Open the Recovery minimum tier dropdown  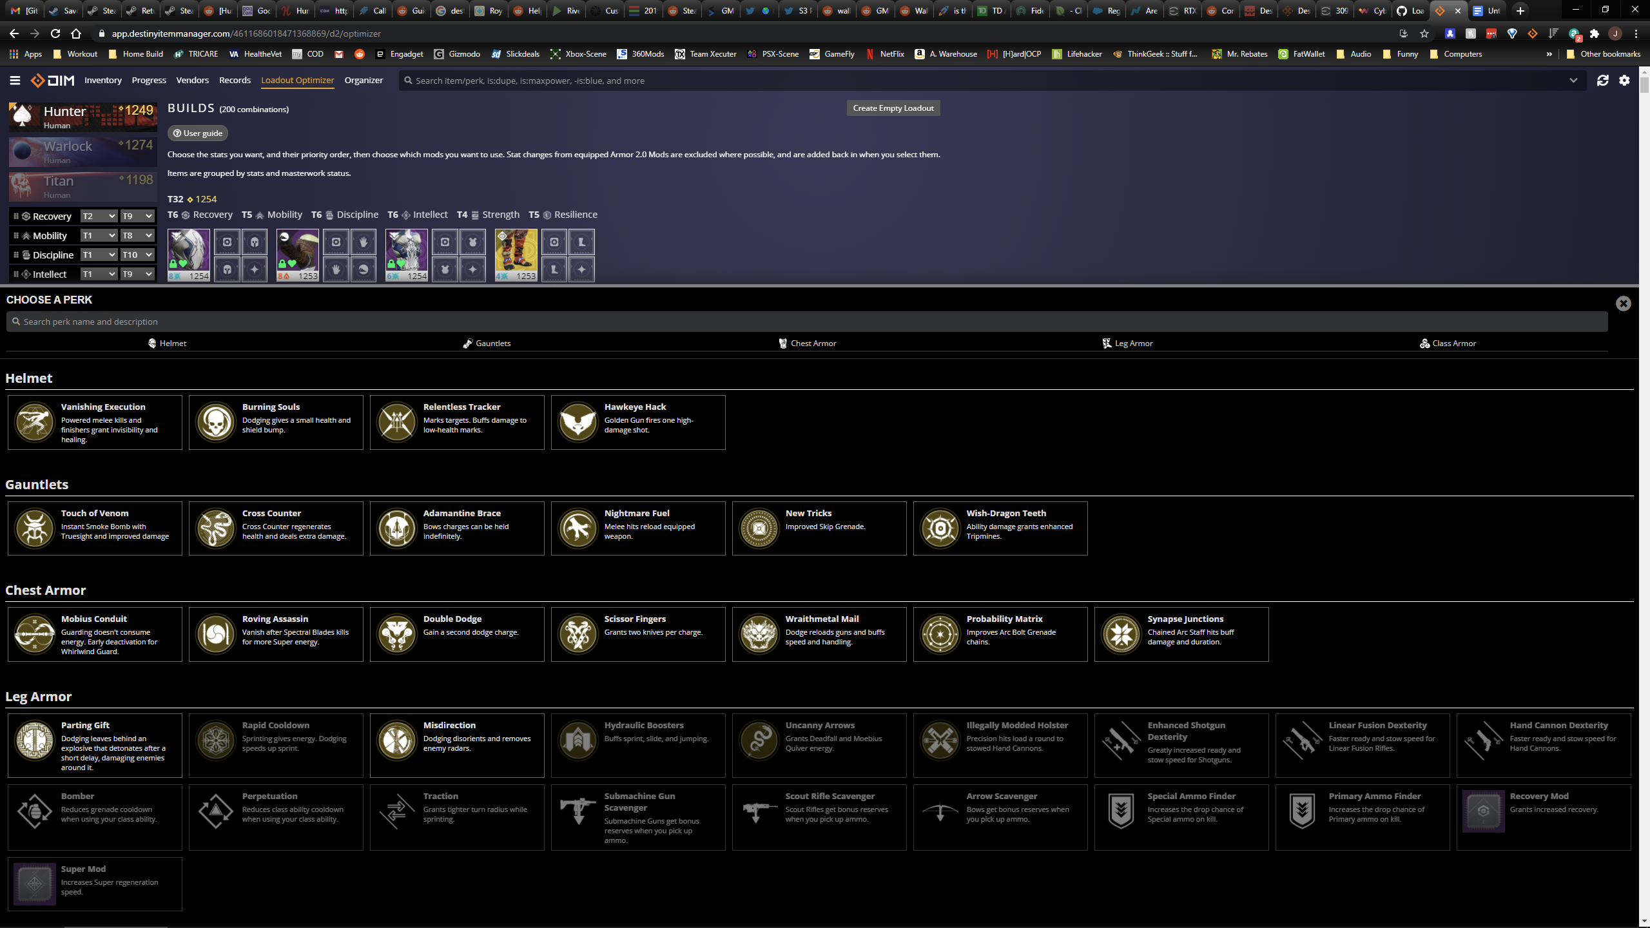point(98,216)
